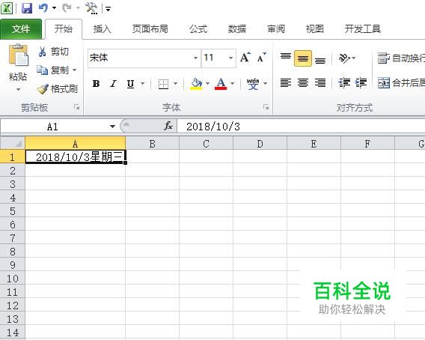Viewport: 425px width, 340px height.
Task: Open the Name Box dropdown arrow
Action: coord(112,127)
